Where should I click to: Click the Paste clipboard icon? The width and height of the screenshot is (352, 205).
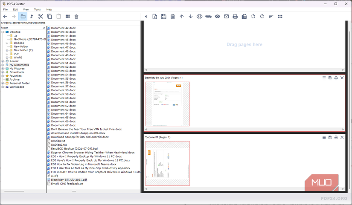pos(58,16)
